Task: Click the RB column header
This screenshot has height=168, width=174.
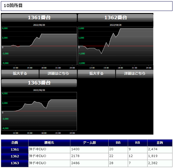Action: (x=137, y=143)
